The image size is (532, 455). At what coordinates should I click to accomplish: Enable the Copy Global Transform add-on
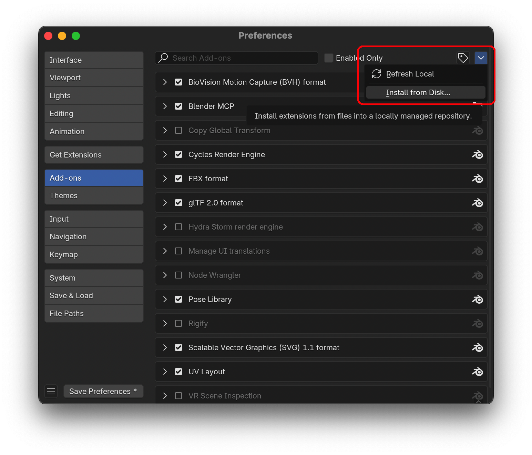coord(178,130)
